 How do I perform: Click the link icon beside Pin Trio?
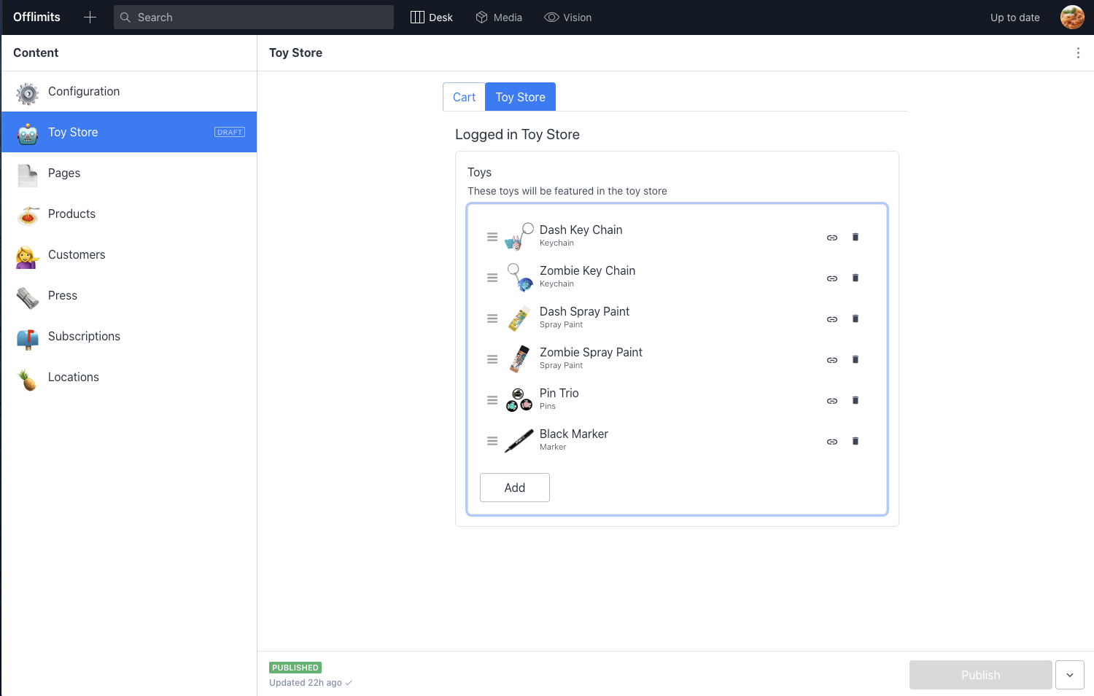[832, 401]
